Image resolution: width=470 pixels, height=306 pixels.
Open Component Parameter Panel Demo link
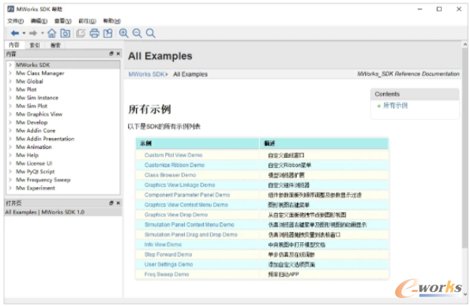[187, 195]
